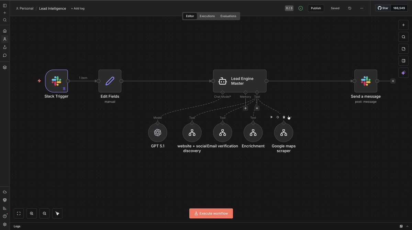Open the AI assistant sparkle button
The image size is (412, 230).
coord(403,73)
